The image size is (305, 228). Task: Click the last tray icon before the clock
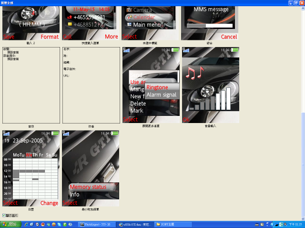(x=285, y=225)
